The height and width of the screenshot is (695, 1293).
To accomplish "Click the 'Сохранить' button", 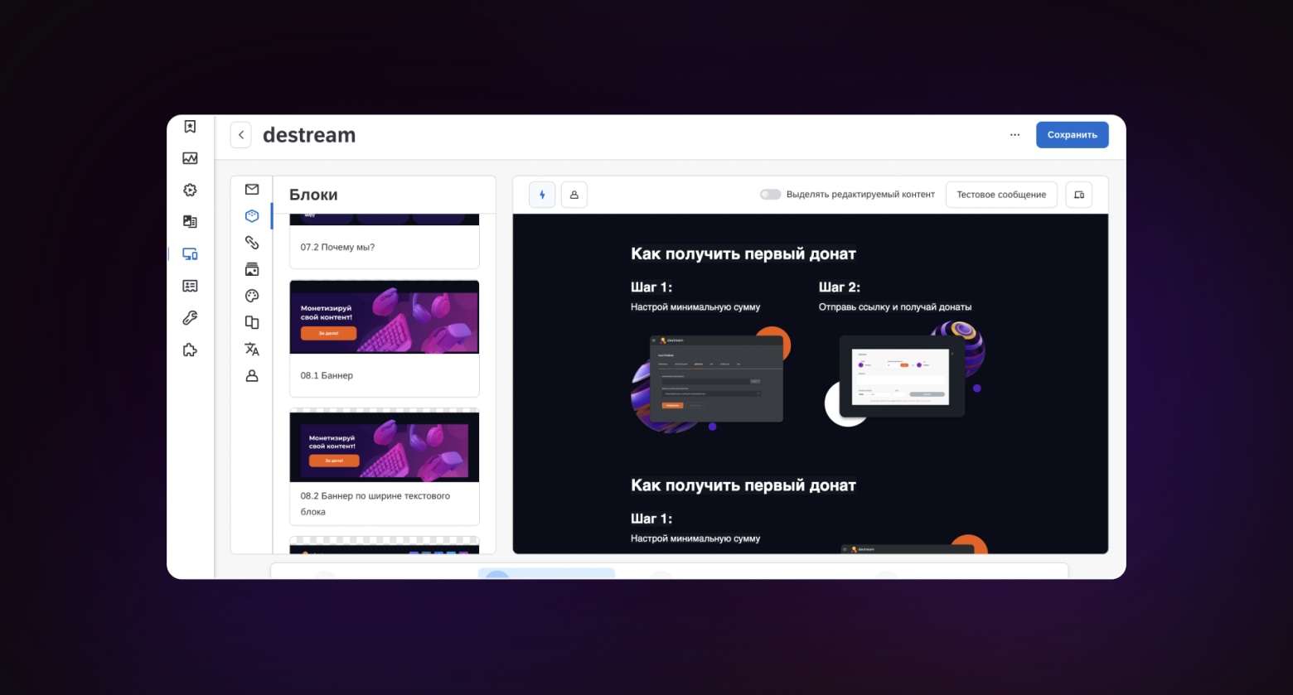I will coord(1072,135).
